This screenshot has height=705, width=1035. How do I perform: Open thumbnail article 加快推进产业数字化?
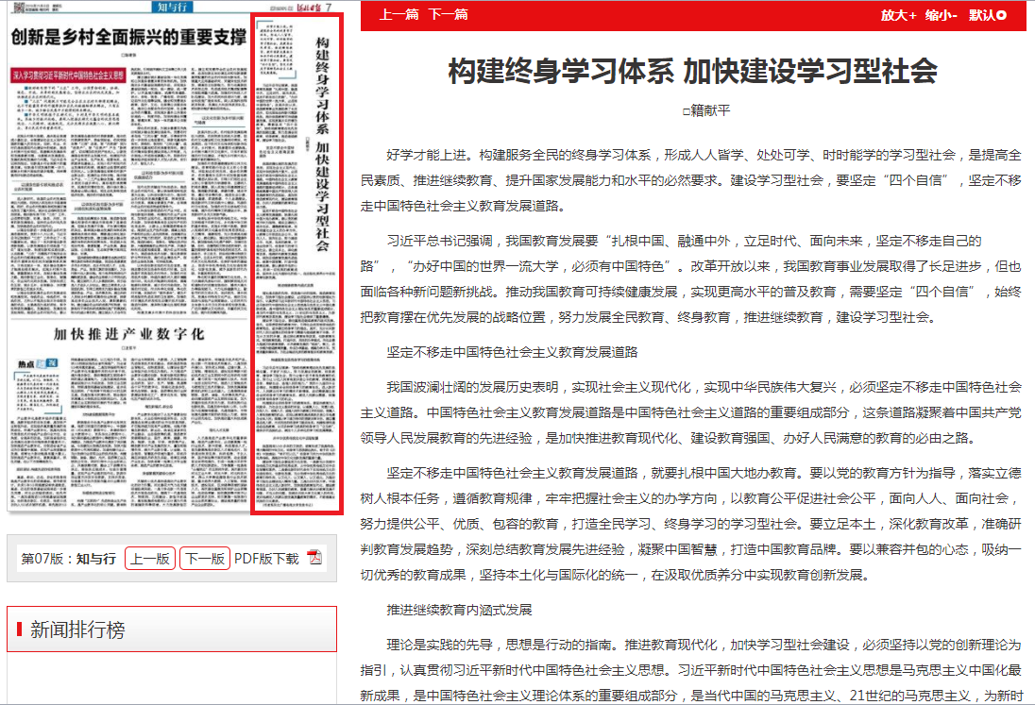[x=128, y=335]
